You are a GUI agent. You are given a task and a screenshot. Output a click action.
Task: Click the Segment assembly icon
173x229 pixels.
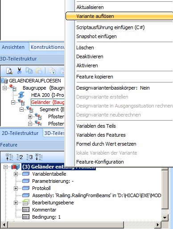(x=30, y=109)
